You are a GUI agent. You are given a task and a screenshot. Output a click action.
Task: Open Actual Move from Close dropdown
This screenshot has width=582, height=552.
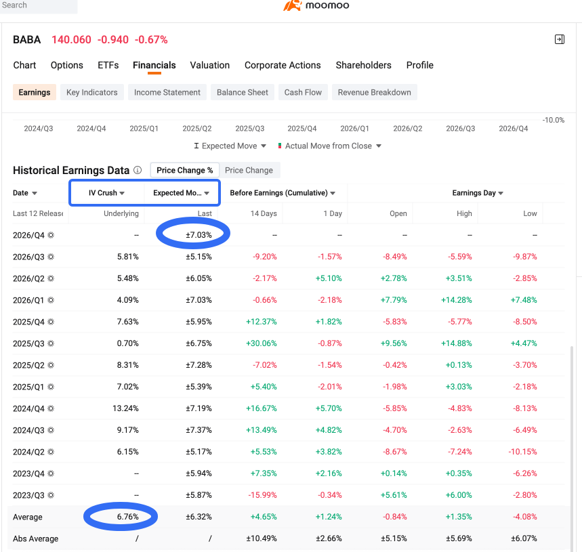pyautogui.click(x=379, y=146)
